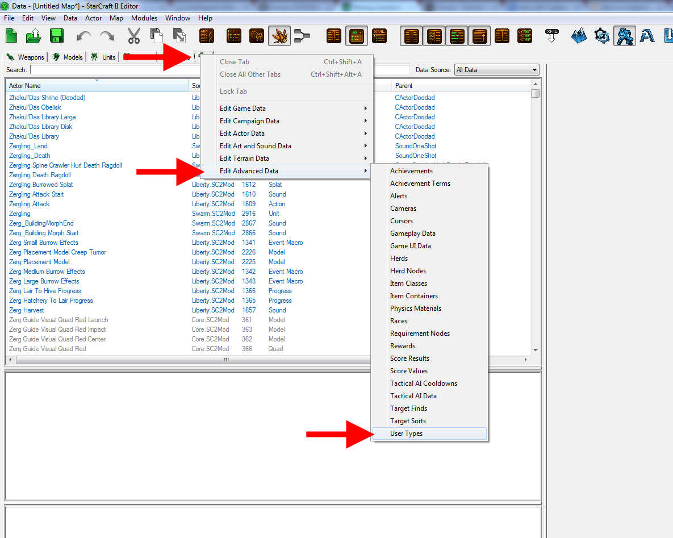Click the green floppy Save icon
Screen dimensions: 673x538
pos(57,36)
